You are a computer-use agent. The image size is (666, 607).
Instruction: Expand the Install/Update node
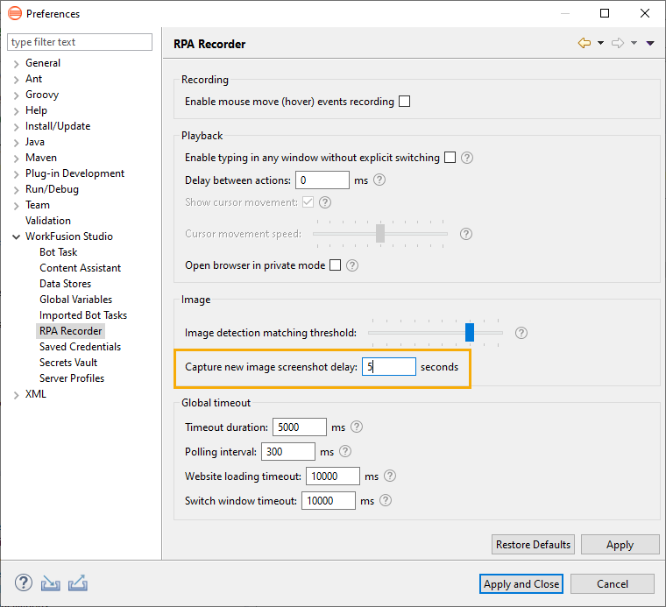[16, 127]
